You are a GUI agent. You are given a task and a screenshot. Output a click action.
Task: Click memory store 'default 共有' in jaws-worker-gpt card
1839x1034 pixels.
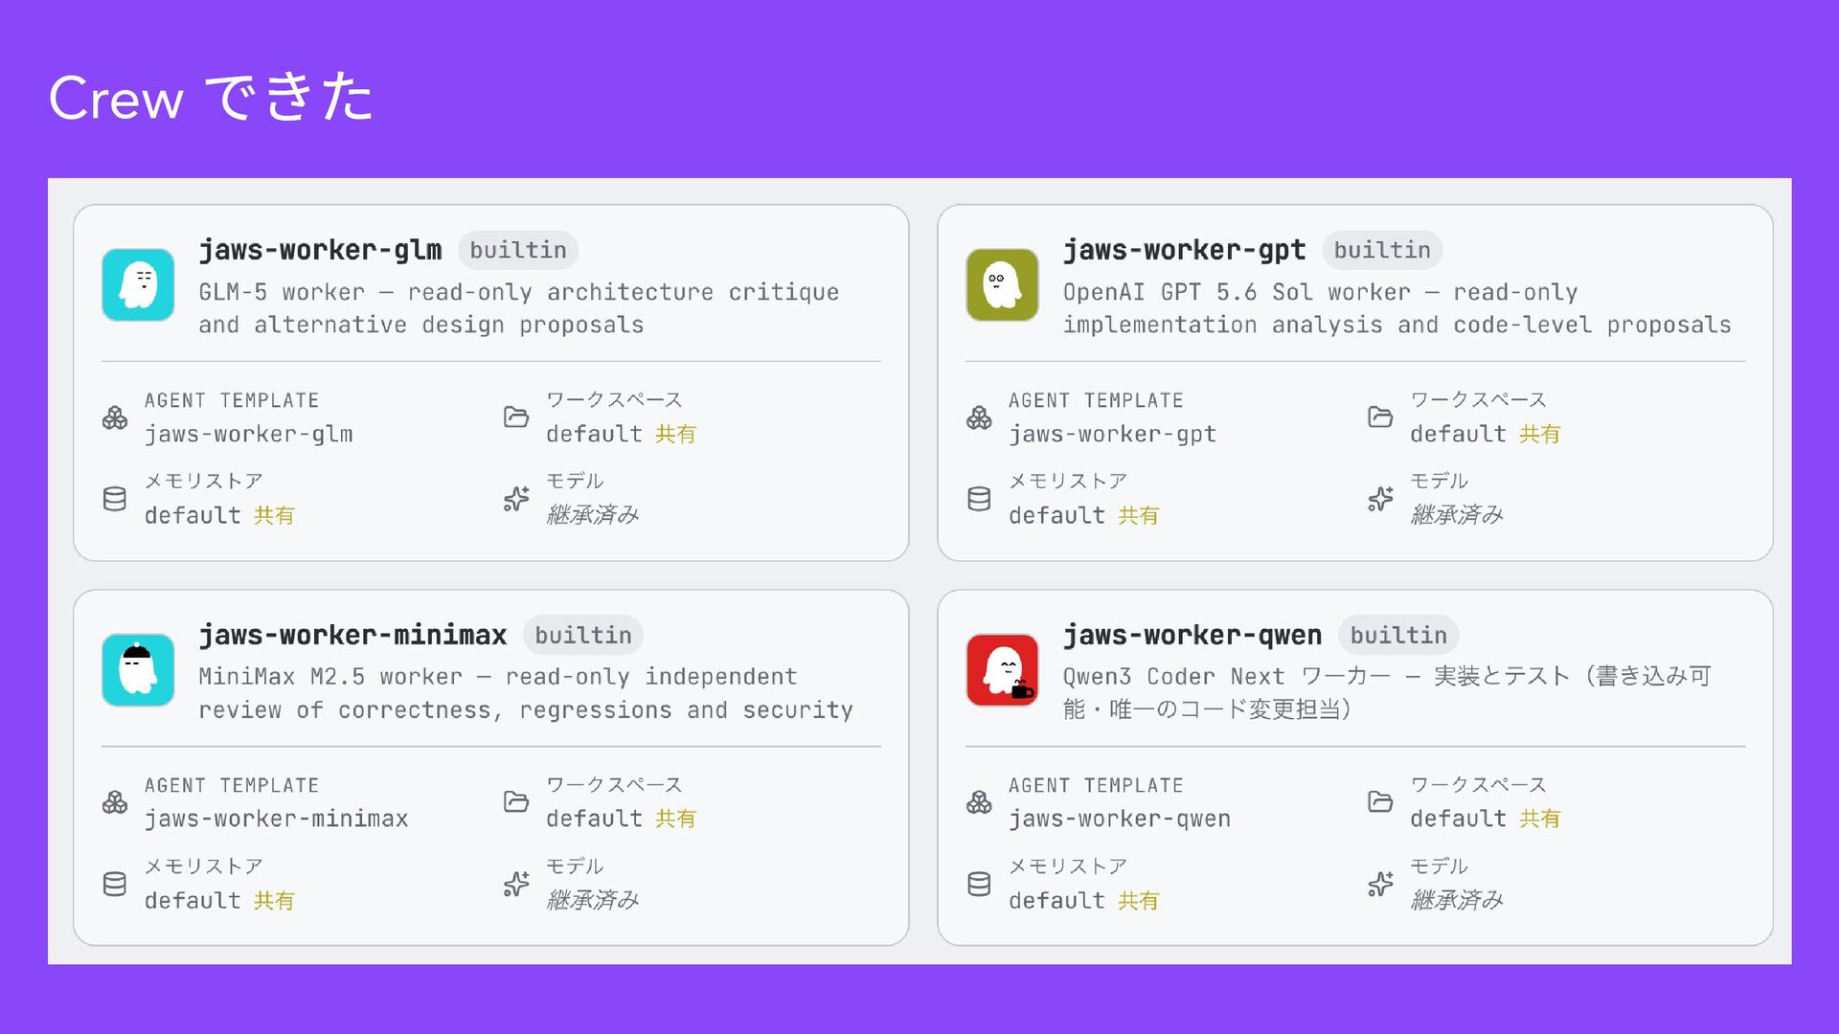tap(1083, 516)
